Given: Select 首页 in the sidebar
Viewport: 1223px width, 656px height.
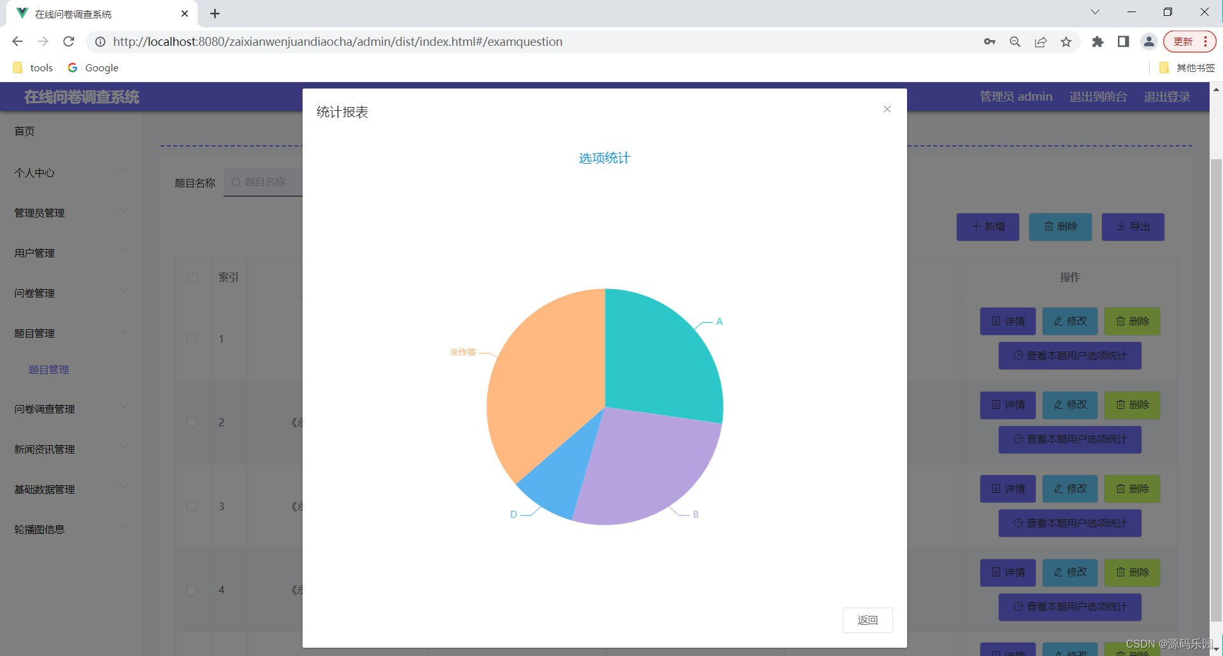Looking at the screenshot, I should pos(25,132).
